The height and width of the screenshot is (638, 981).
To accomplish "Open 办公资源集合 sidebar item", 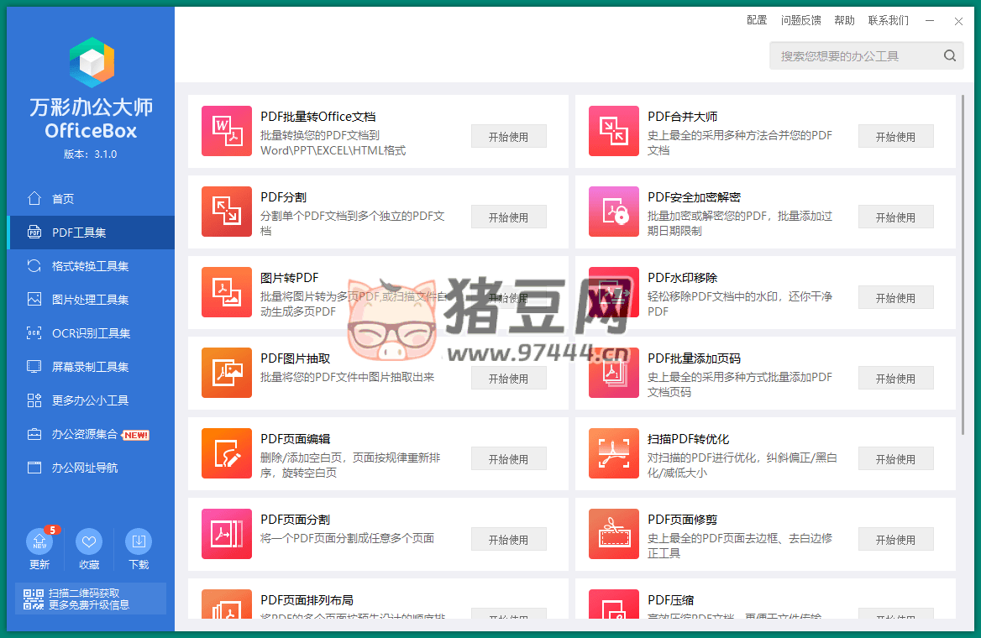I will (x=84, y=434).
